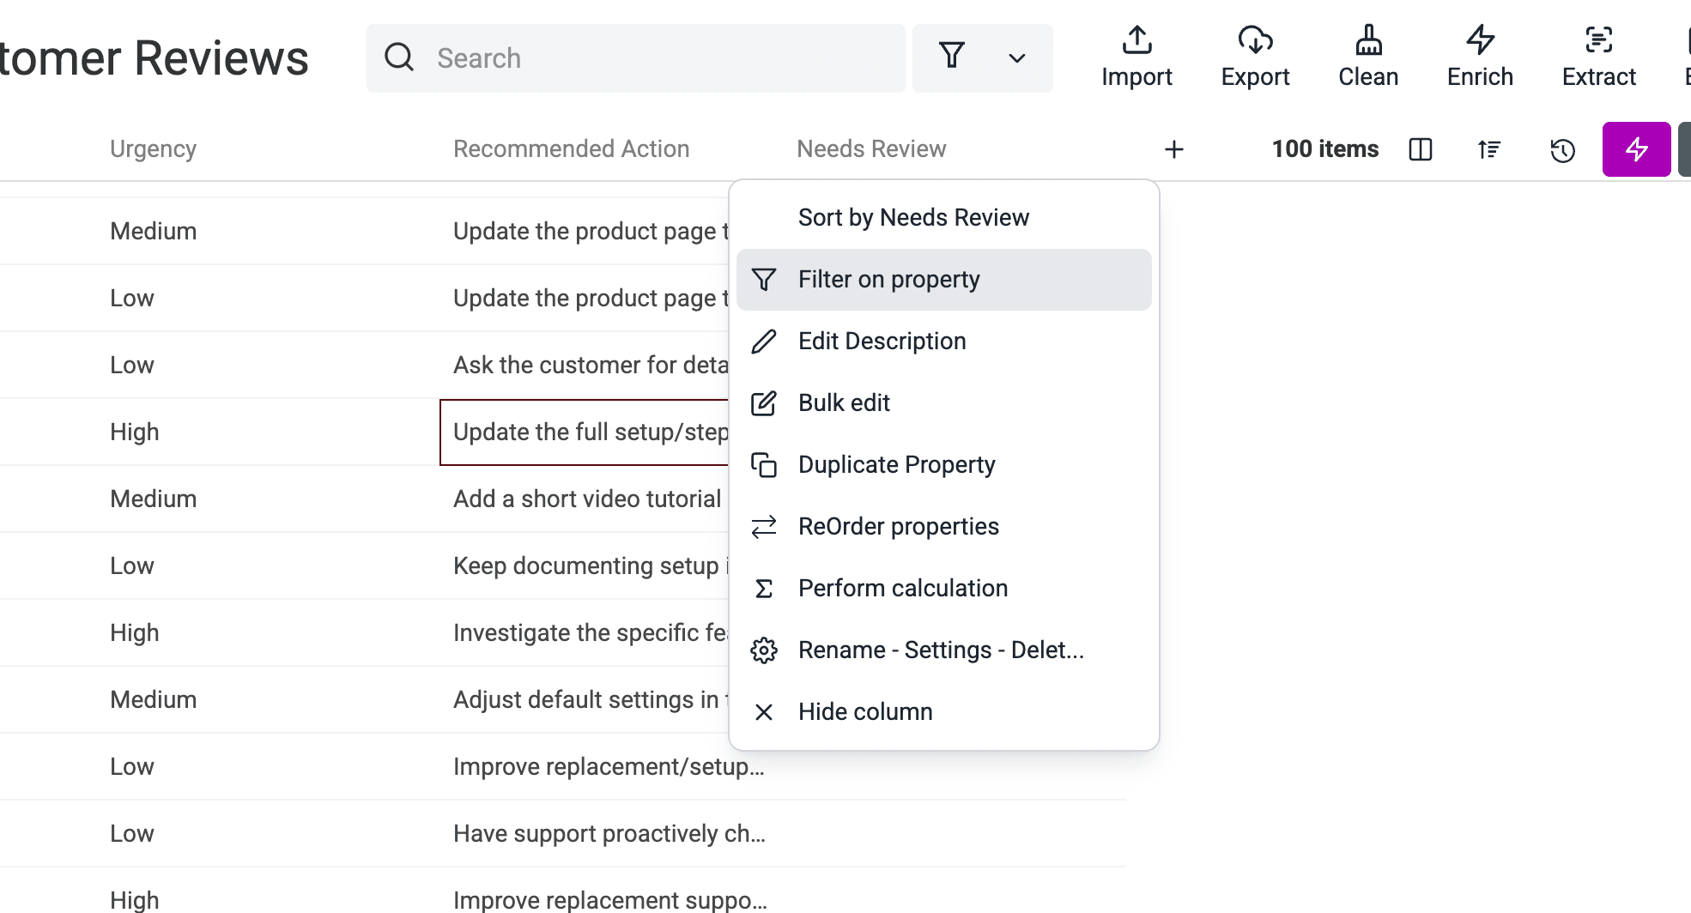1691x913 pixels.
Task: Click the 100 items count label
Action: coord(1324,149)
